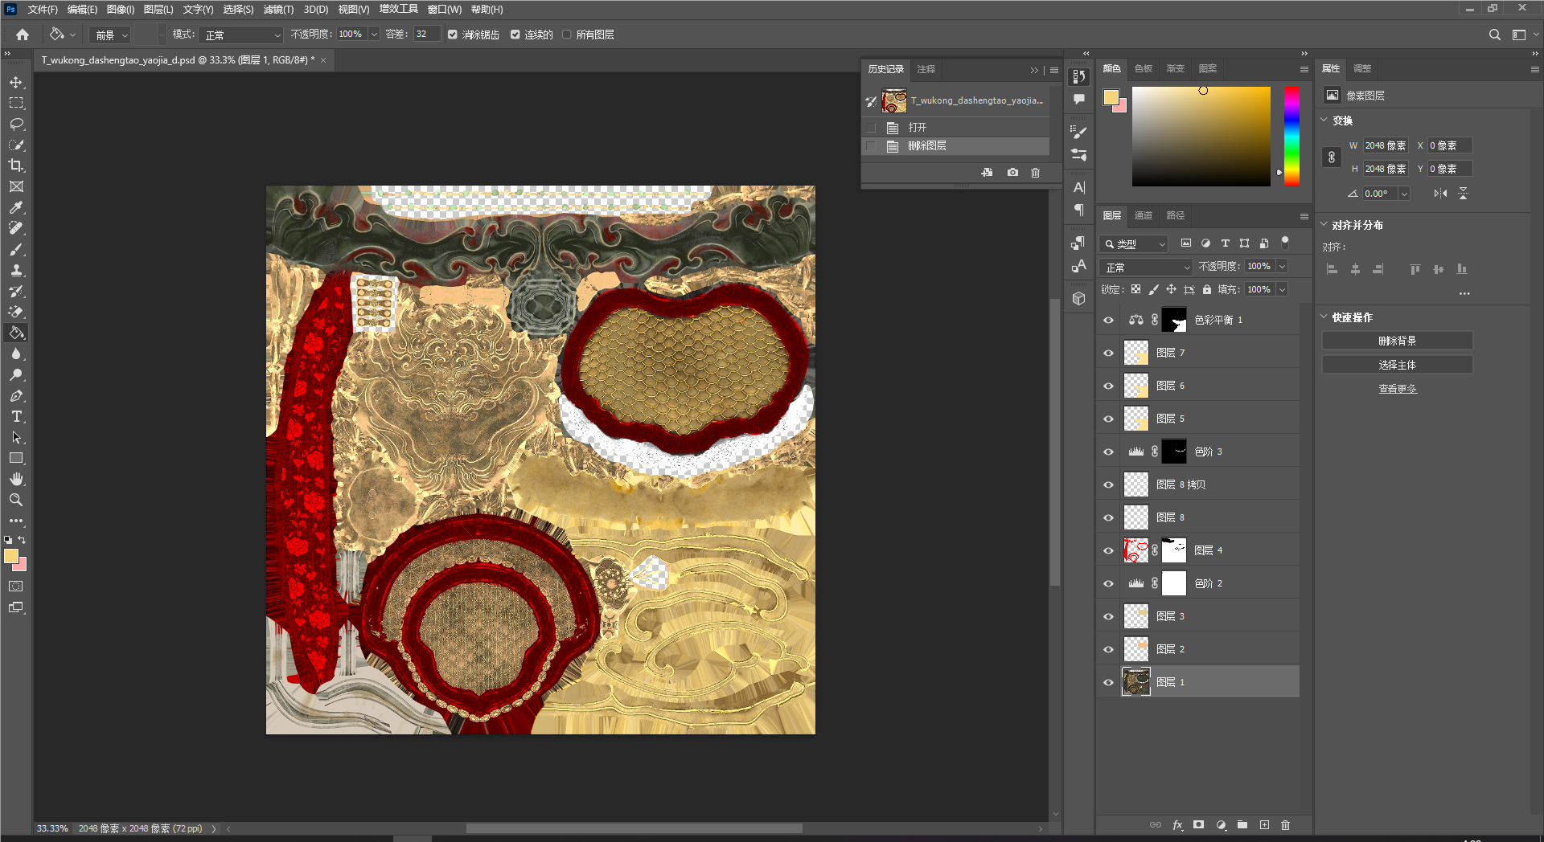Expand the layer blend mode dropdown
This screenshot has height=842, width=1544.
point(1146,268)
